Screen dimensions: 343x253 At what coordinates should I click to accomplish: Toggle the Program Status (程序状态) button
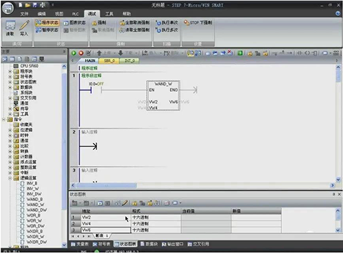(x=47, y=23)
